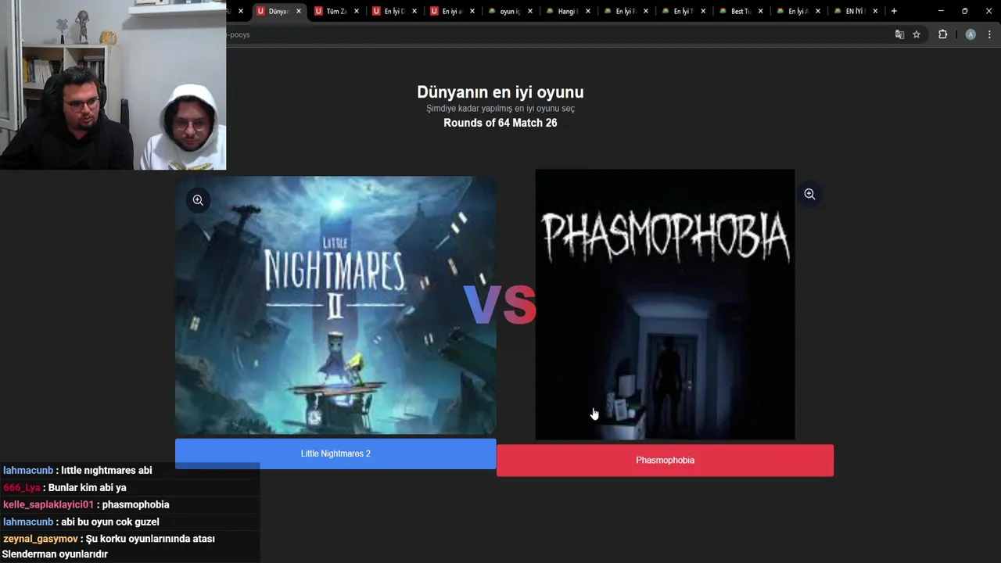Click the 'Şimdiye kadar yapılmış en iyi oyunu seç' subtitle
The width and height of the screenshot is (1001, 563).
[x=500, y=109]
